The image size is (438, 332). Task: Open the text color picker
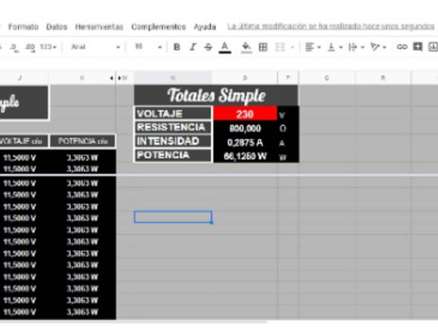click(225, 47)
